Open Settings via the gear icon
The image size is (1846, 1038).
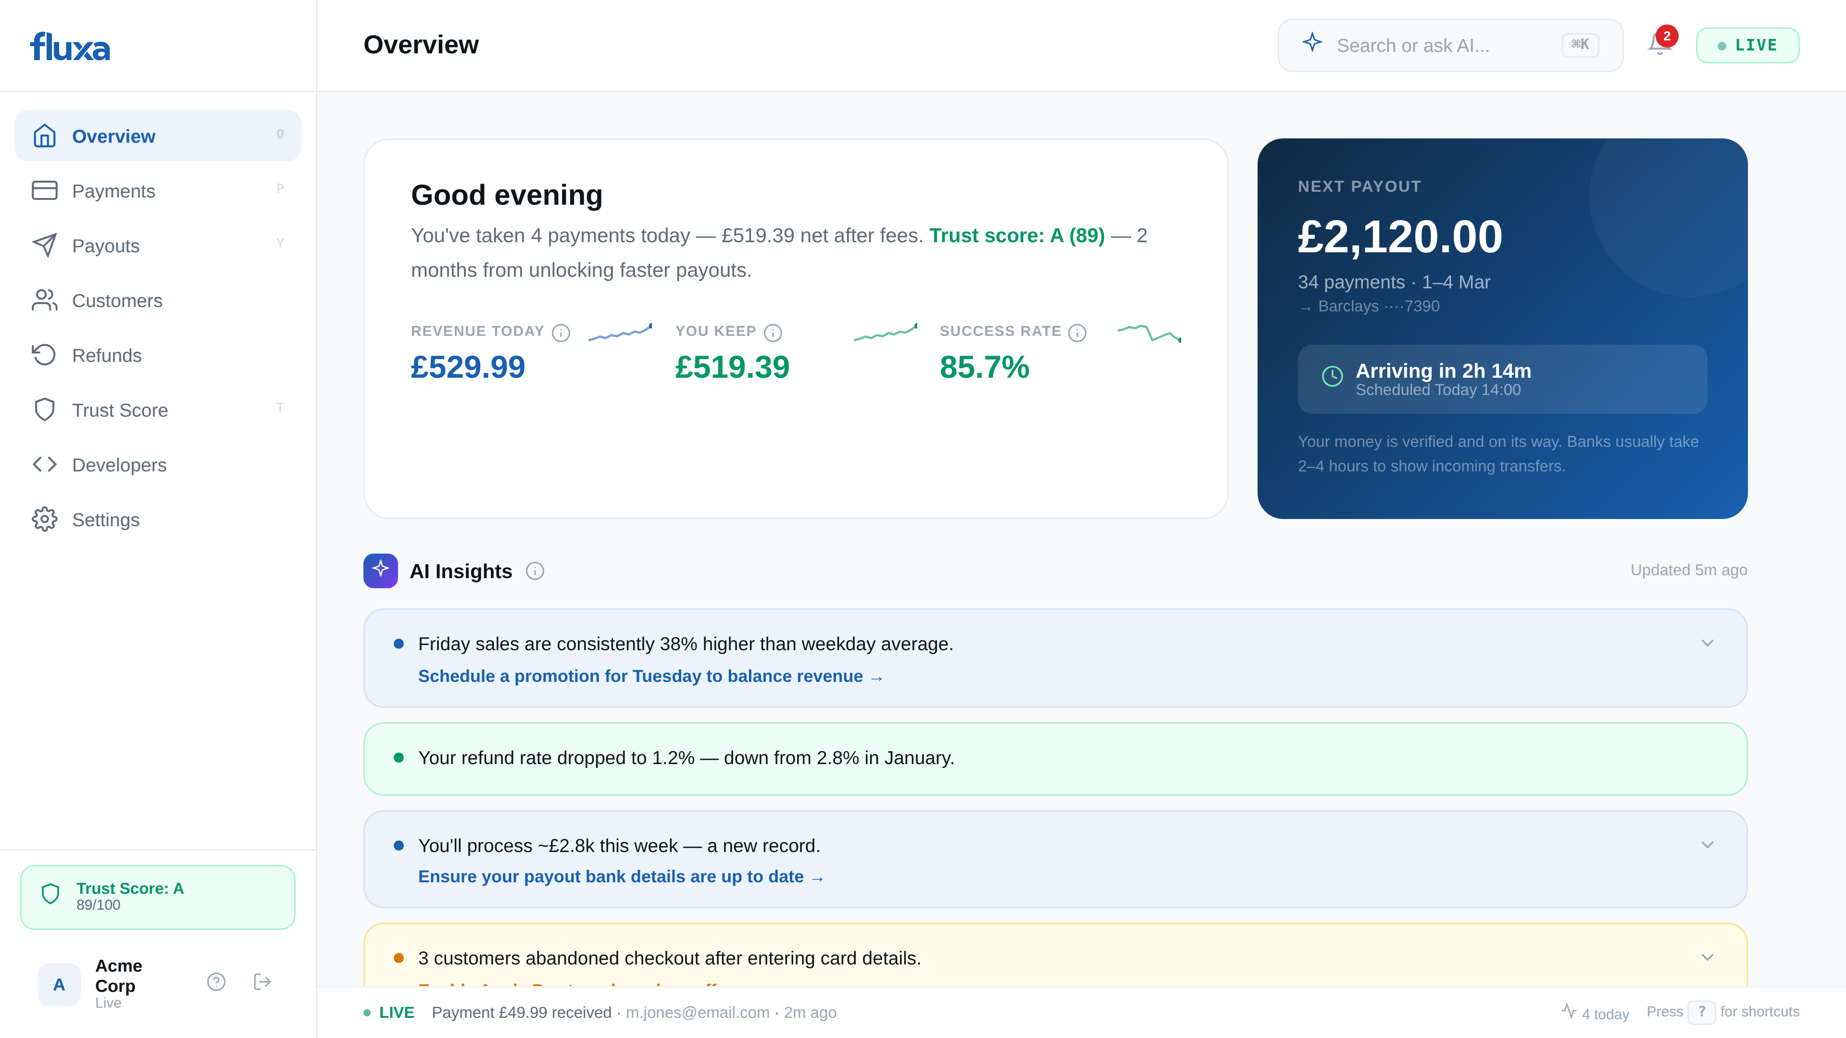point(44,519)
